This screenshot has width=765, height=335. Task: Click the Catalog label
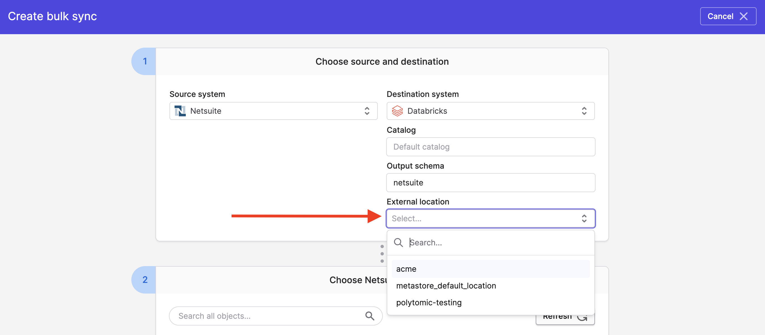coord(401,130)
